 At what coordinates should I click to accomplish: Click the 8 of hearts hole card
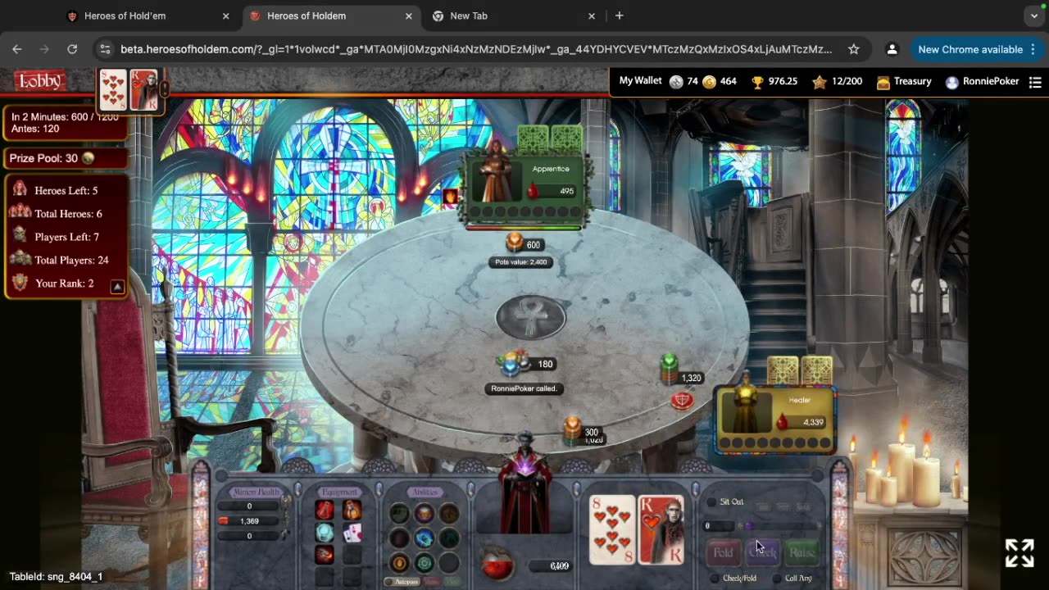tap(612, 529)
